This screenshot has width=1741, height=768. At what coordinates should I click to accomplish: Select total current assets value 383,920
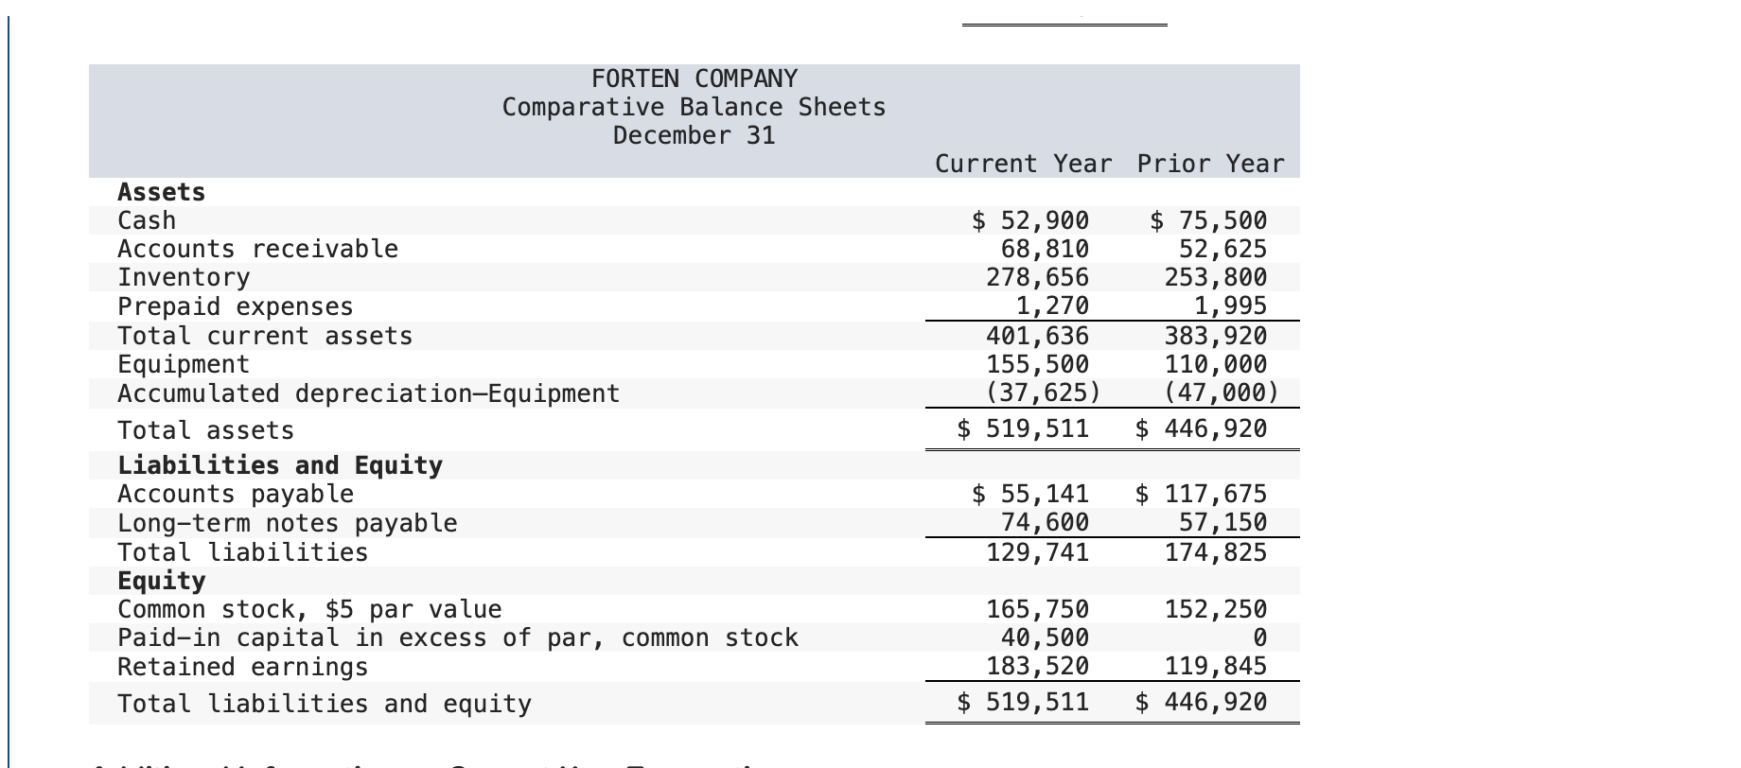pos(1216,336)
